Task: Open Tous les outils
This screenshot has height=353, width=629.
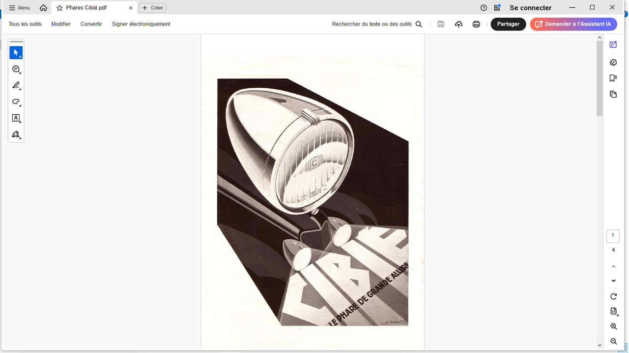Action: [25, 24]
